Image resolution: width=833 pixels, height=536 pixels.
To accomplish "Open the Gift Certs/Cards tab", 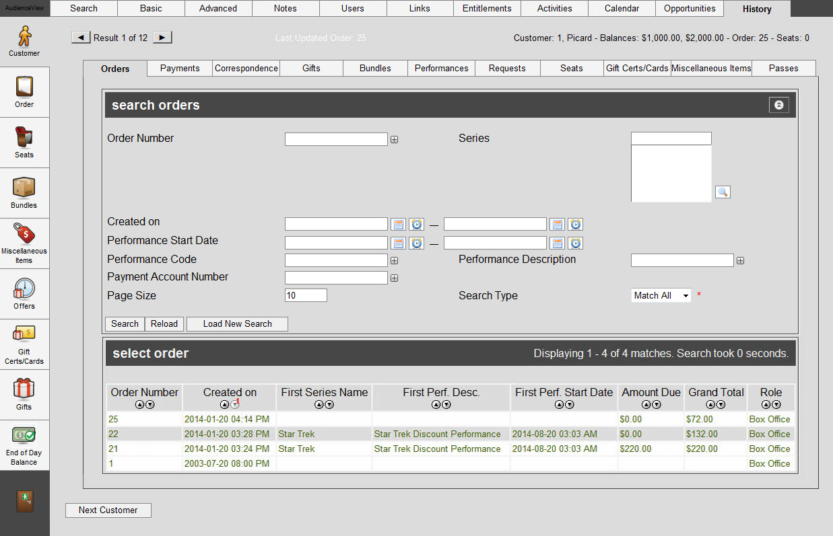I will 637,68.
